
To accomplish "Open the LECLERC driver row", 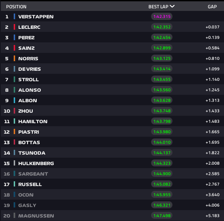I will 112,27.
